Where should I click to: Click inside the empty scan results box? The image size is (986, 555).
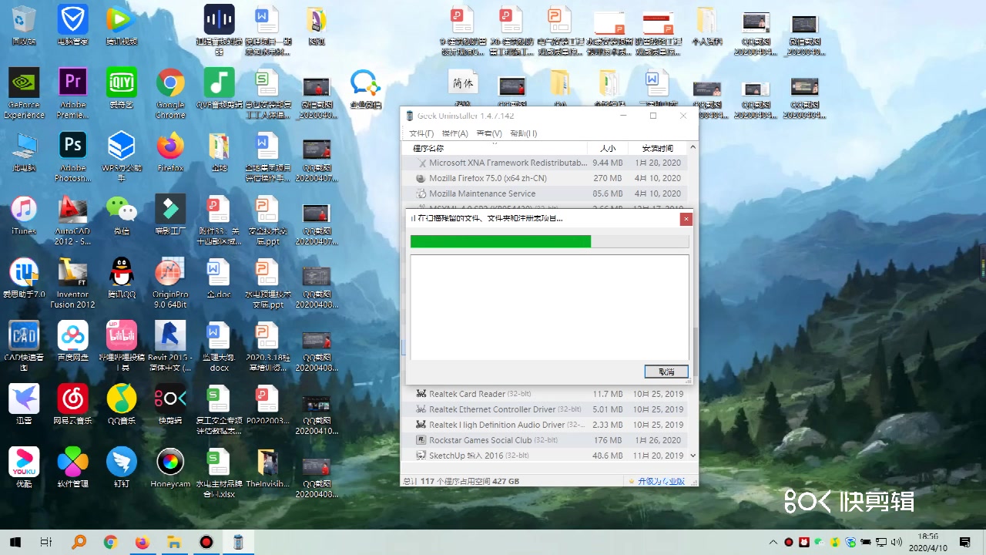(549, 308)
